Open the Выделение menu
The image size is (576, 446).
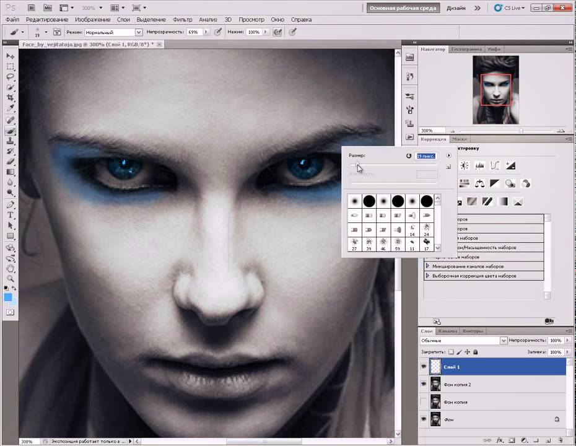tap(151, 19)
